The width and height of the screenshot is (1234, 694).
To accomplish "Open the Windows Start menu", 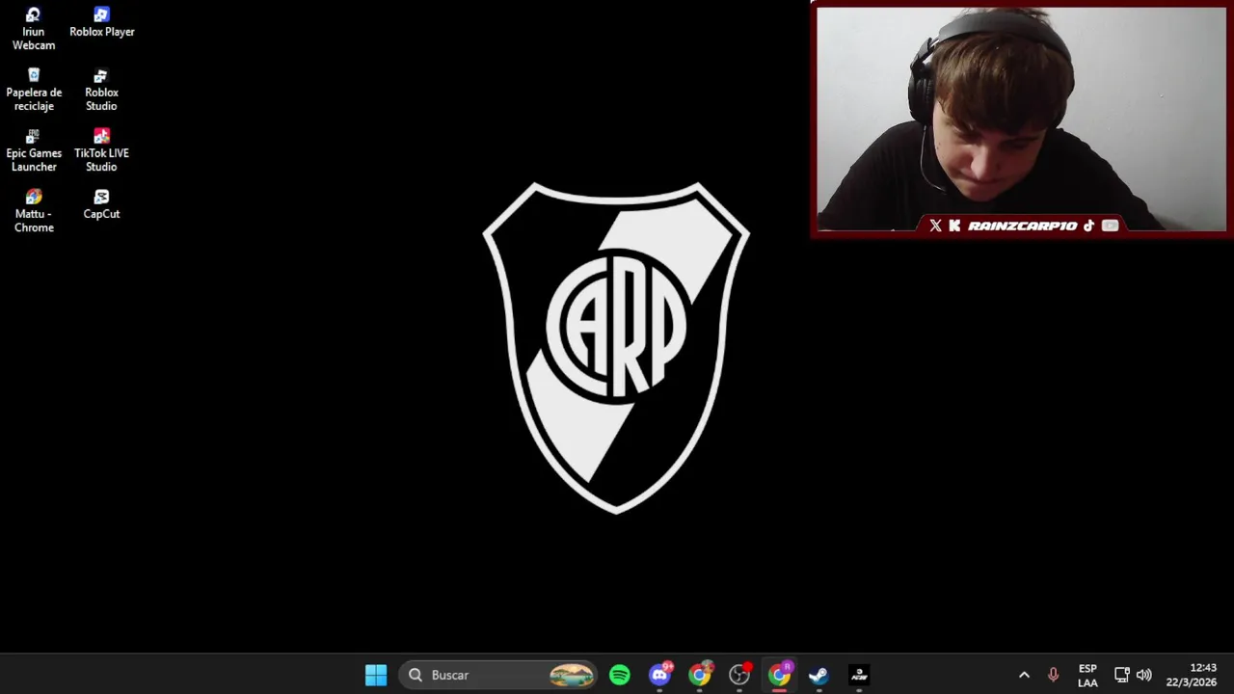I will pos(376,675).
